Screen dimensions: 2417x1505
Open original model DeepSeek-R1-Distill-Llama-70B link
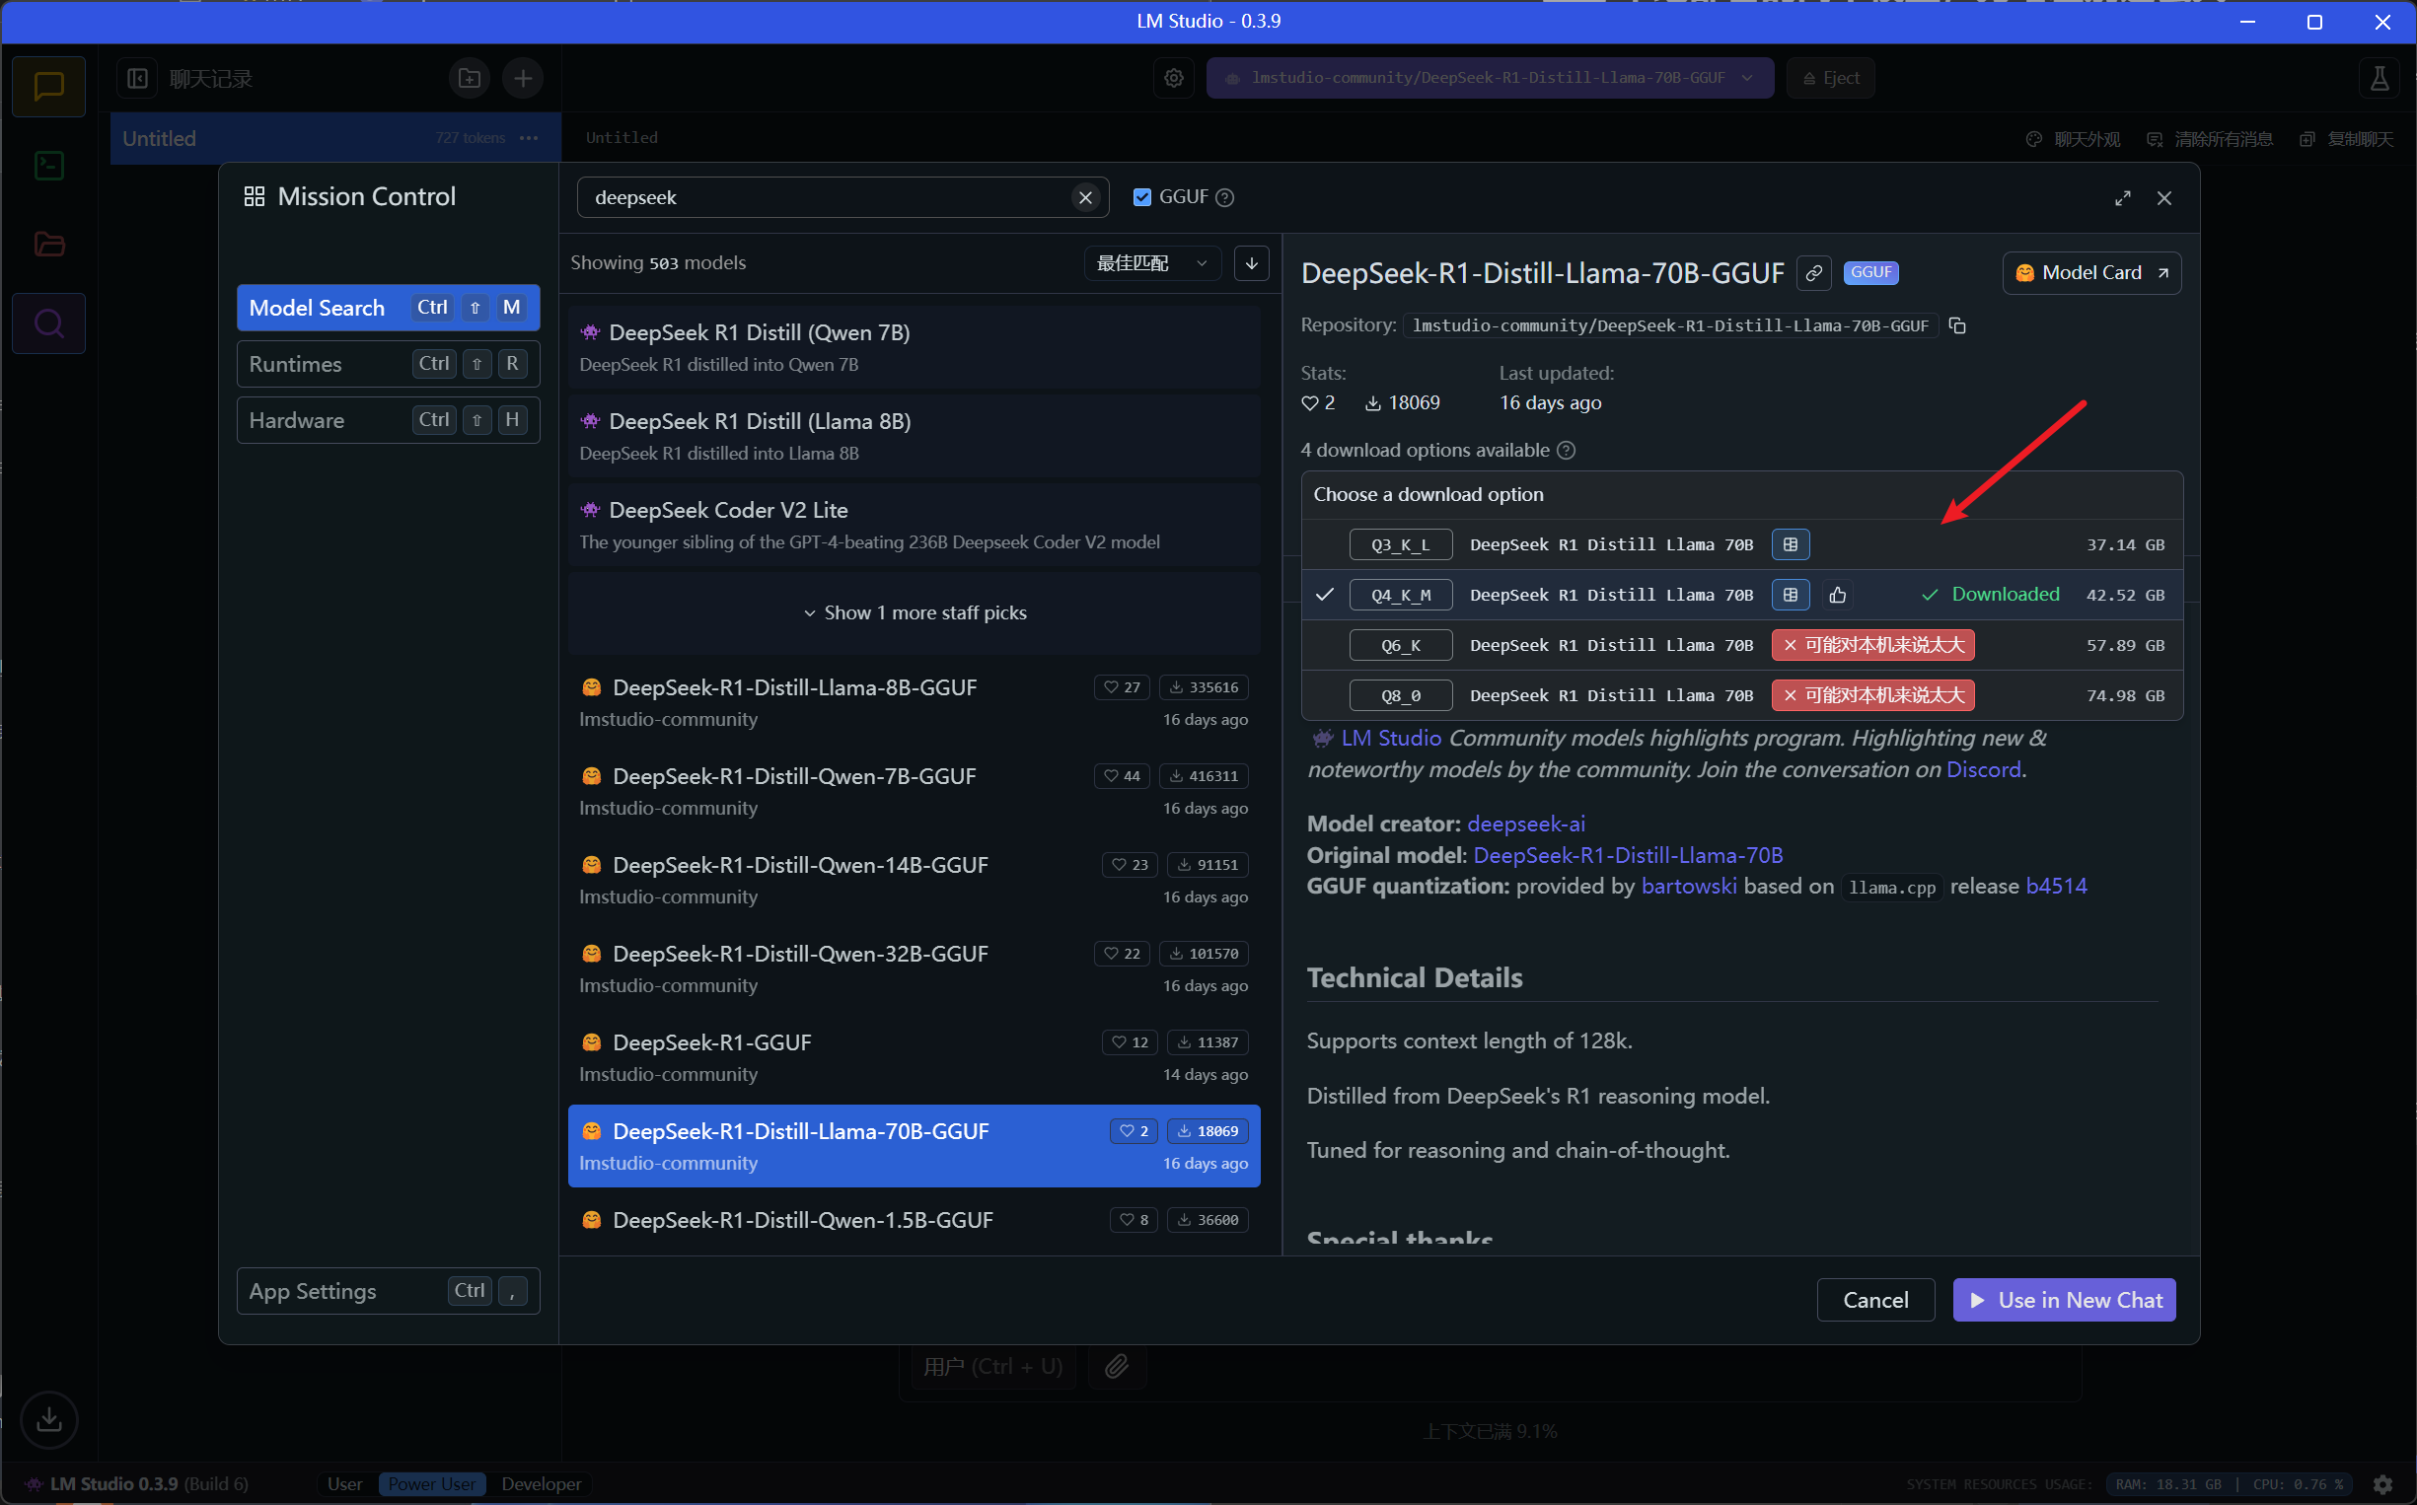pyautogui.click(x=1628, y=855)
